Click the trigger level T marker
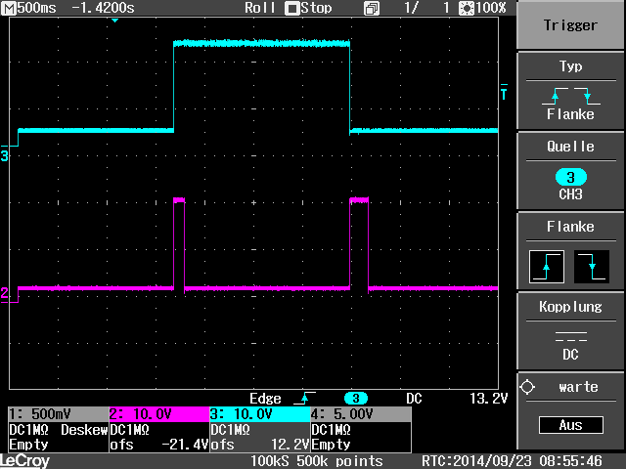This screenshot has height=469, width=626. point(504,93)
